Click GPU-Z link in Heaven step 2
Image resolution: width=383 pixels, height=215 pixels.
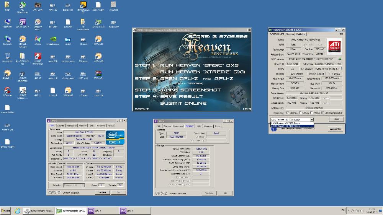point(224,78)
